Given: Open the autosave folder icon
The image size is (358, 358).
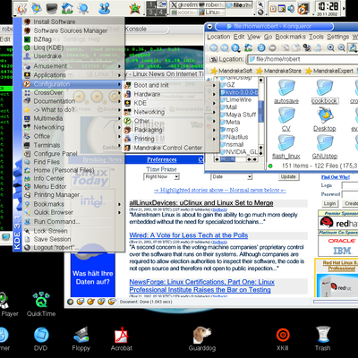Looking at the screenshot, I should 286,92.
